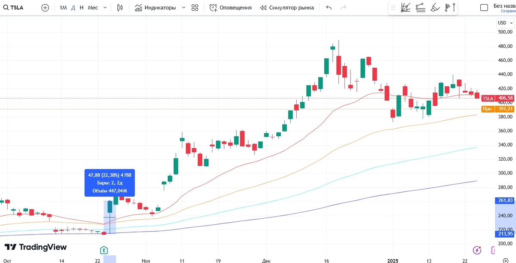Click the 261,83 measurement price label

505,200
